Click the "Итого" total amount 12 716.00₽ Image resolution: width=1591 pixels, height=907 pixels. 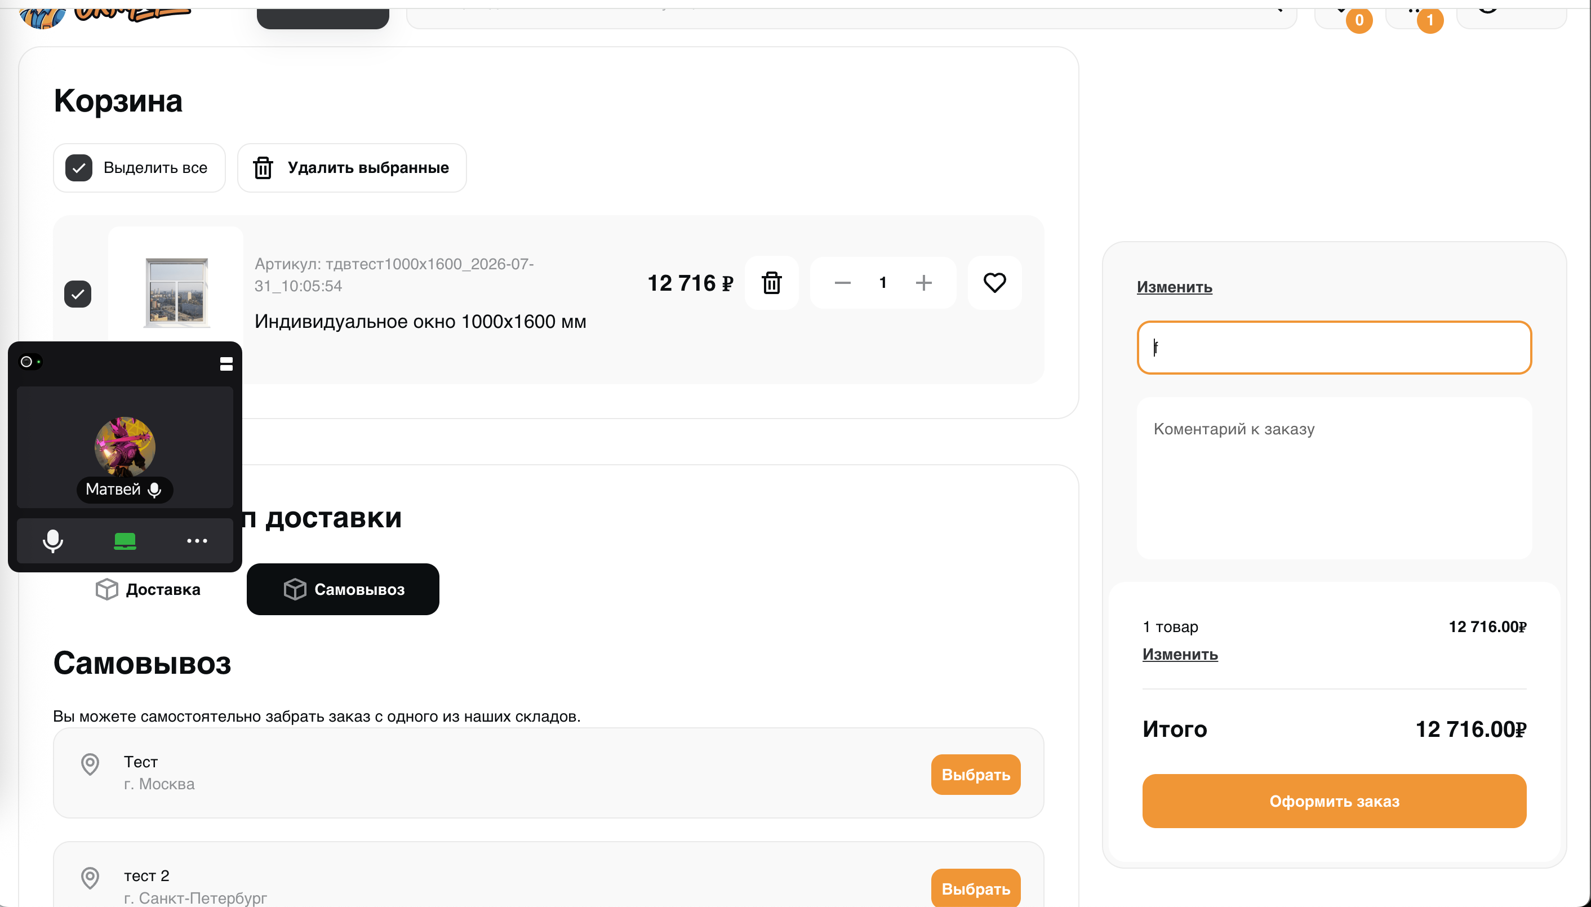[1471, 730]
